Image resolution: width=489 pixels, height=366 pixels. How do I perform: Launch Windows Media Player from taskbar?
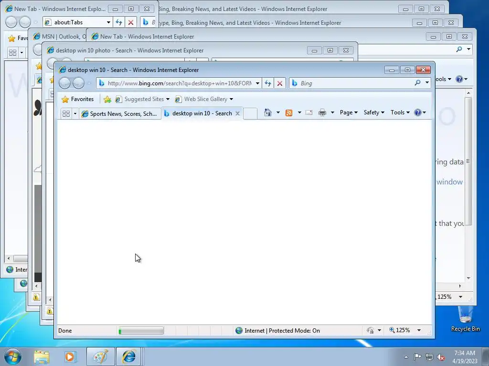coord(70,356)
